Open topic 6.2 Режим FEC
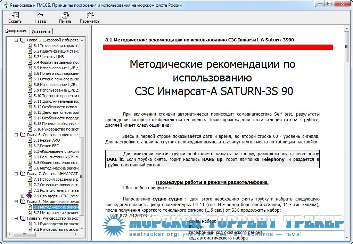Image resolution: width=353 pixels, height=244 pixels. pyautogui.click(x=46, y=146)
